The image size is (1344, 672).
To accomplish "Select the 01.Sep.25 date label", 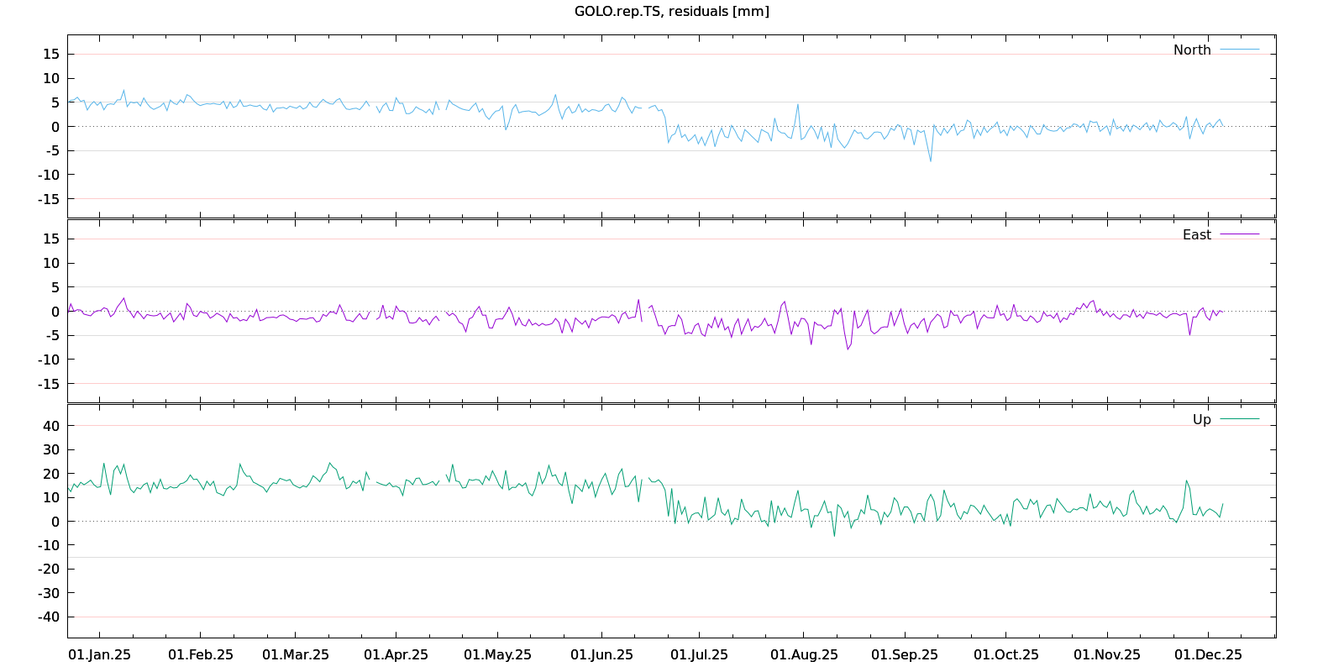I will pos(904,654).
